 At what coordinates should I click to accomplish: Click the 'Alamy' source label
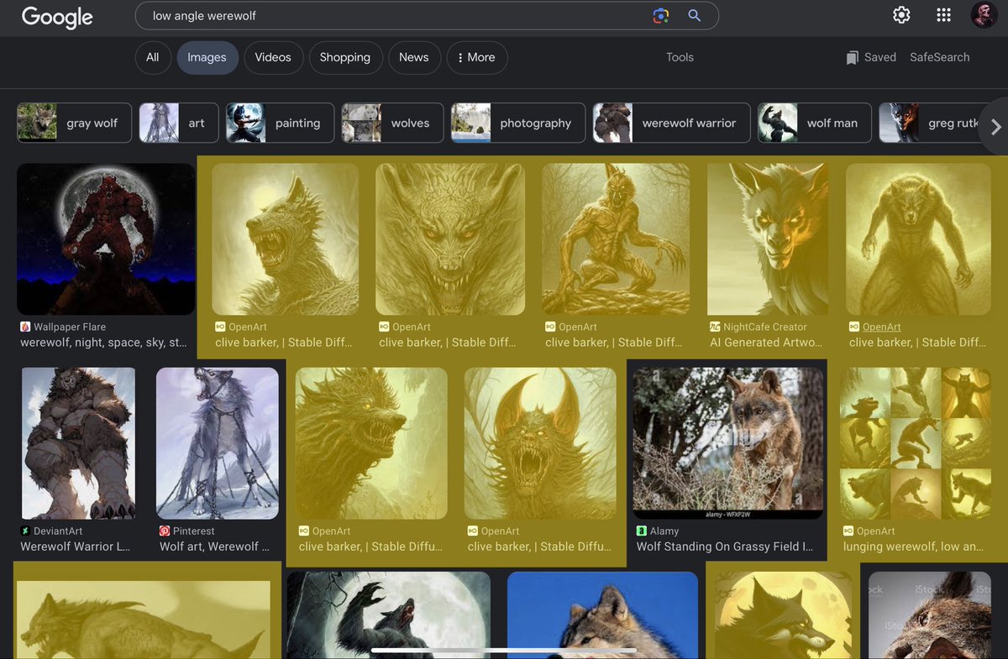tap(664, 531)
